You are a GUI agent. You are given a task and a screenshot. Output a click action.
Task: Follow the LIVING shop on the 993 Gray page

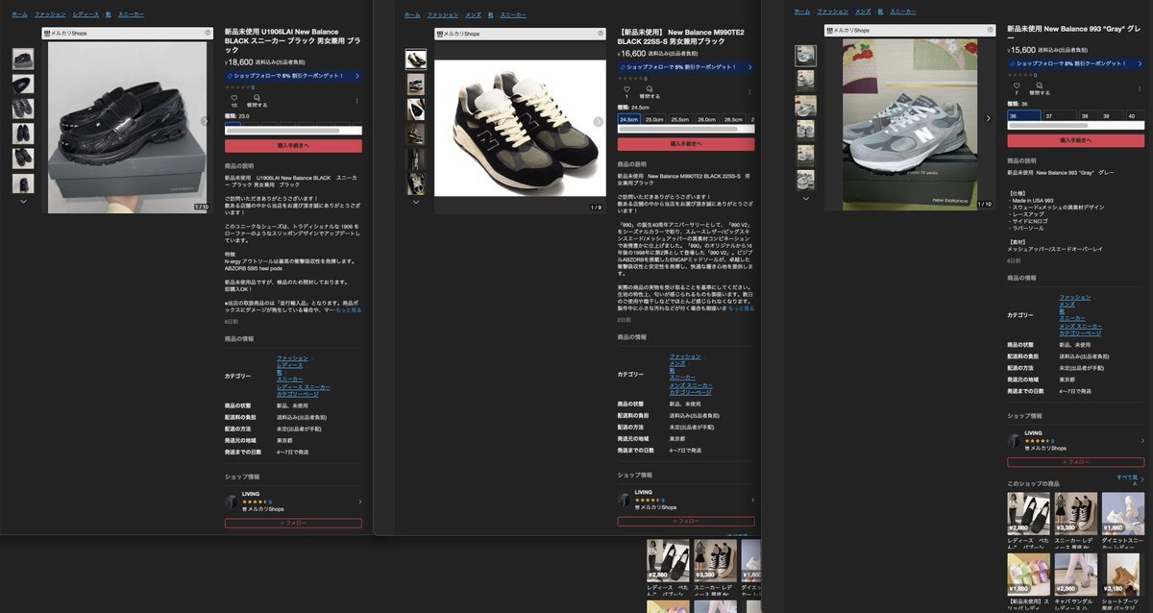point(1076,461)
